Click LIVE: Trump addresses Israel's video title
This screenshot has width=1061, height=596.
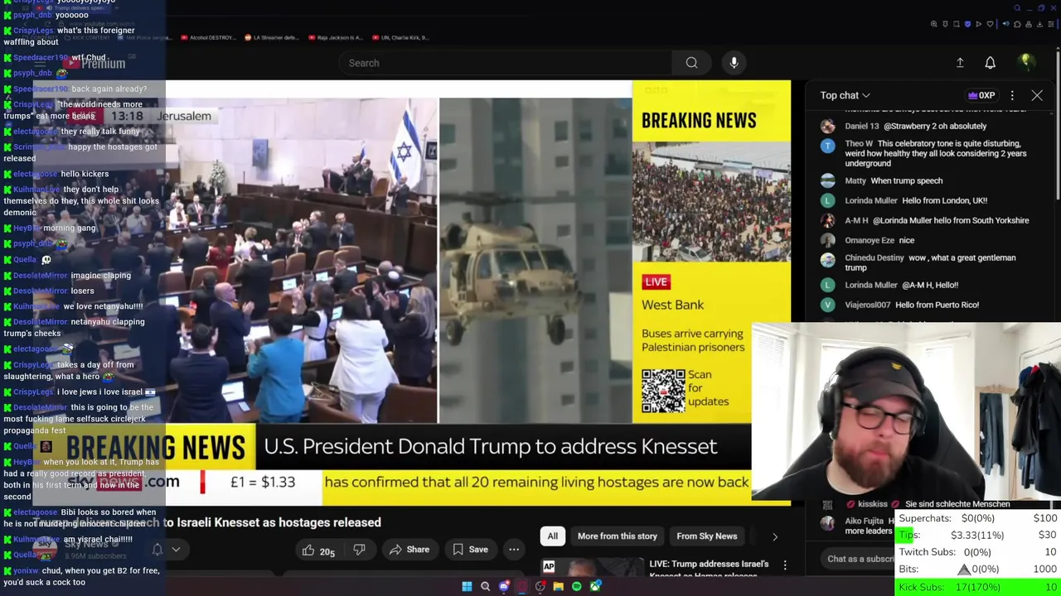[x=709, y=568]
